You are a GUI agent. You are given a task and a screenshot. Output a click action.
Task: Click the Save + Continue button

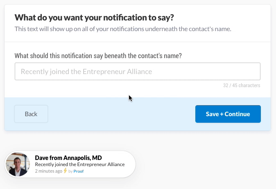(228, 114)
